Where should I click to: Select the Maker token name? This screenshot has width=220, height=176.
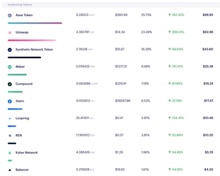21,67
